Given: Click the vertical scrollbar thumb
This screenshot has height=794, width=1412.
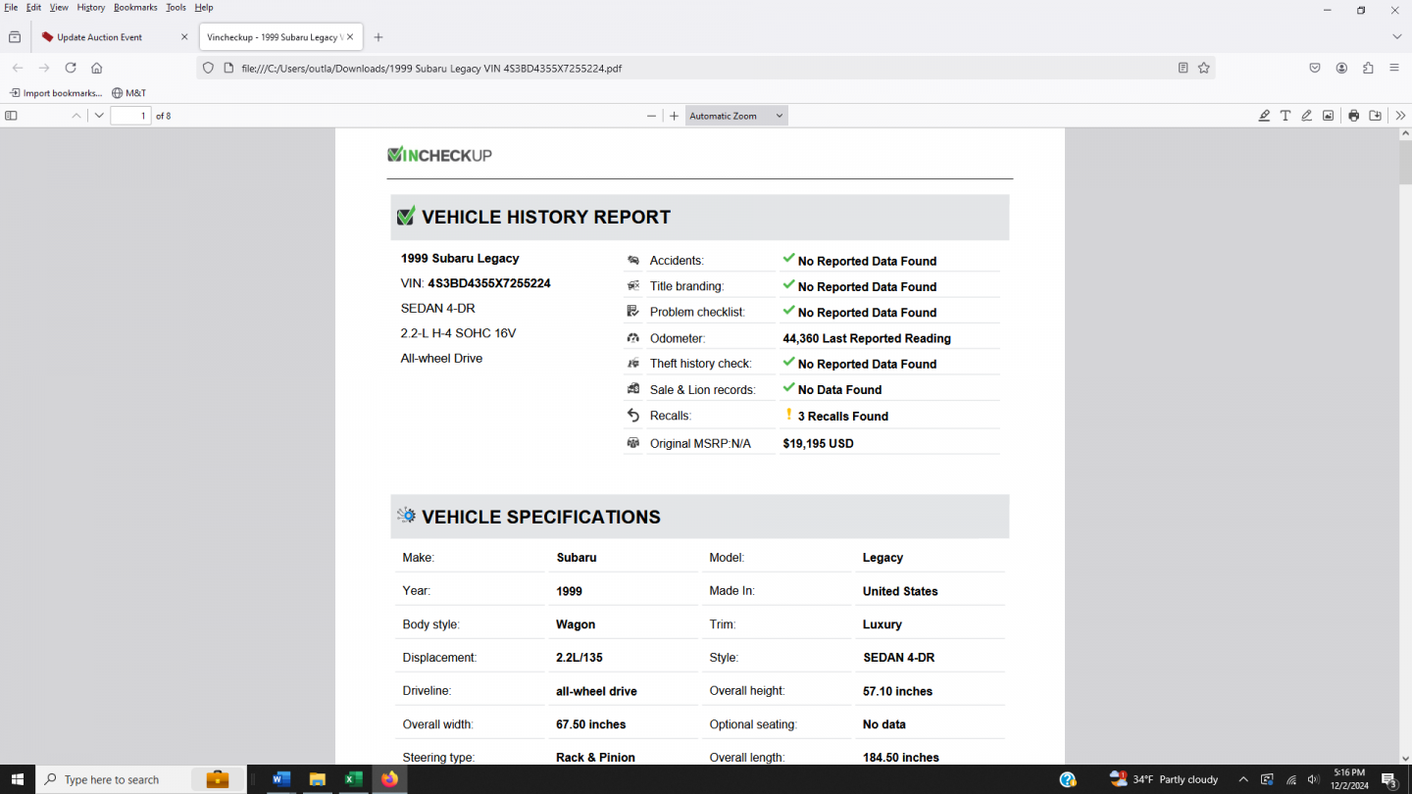Looking at the screenshot, I should (x=1404, y=163).
